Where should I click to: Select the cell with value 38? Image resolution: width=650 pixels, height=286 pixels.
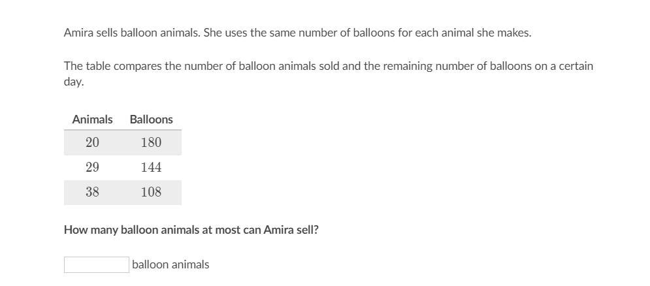click(x=92, y=192)
